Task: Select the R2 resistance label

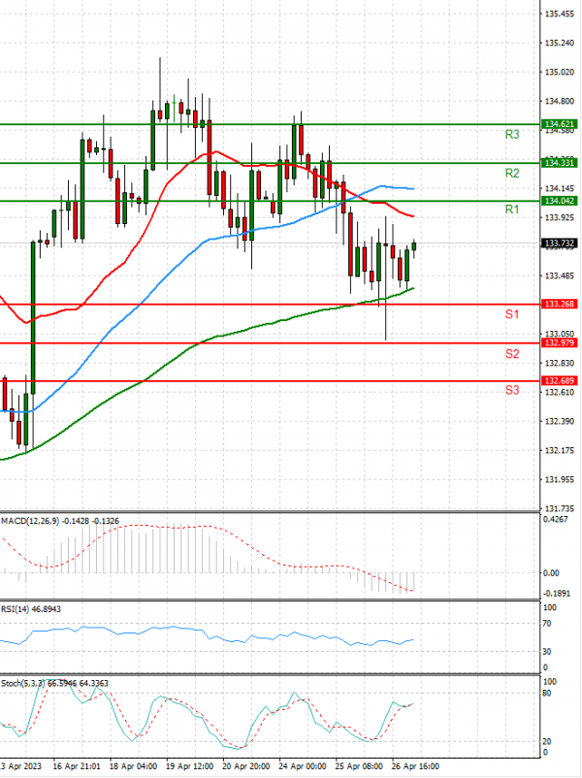Action: 512,173
